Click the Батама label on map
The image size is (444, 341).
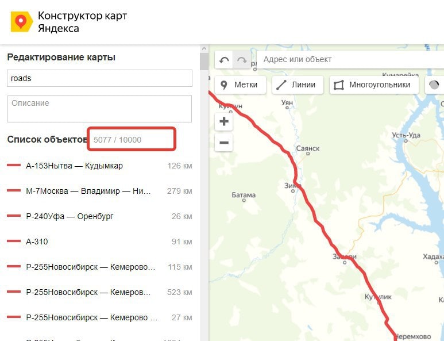click(244, 195)
